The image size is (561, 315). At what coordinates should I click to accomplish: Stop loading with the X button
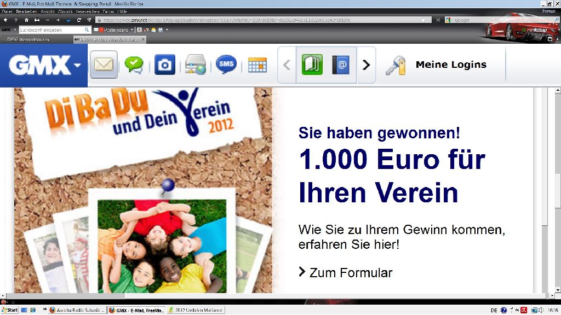pos(438,20)
